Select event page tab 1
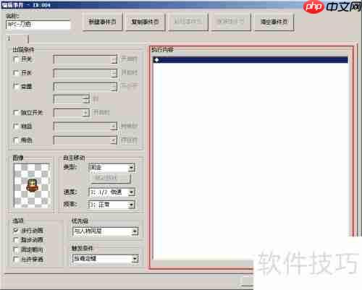Viewport: 362px width, 290px height. coord(17,38)
